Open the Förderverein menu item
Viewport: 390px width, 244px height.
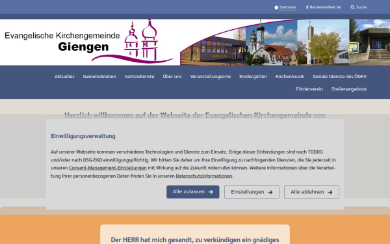(x=309, y=89)
